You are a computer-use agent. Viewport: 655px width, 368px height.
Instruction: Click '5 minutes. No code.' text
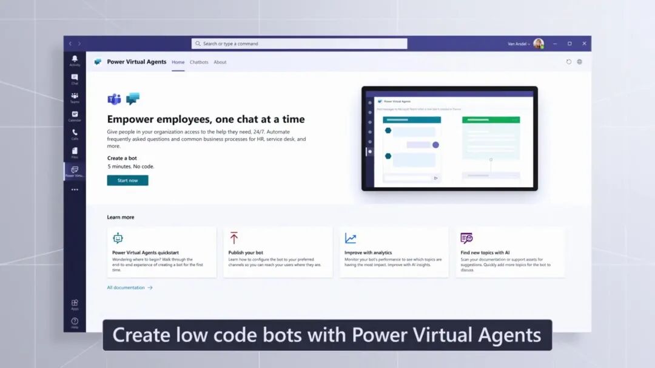[131, 166]
